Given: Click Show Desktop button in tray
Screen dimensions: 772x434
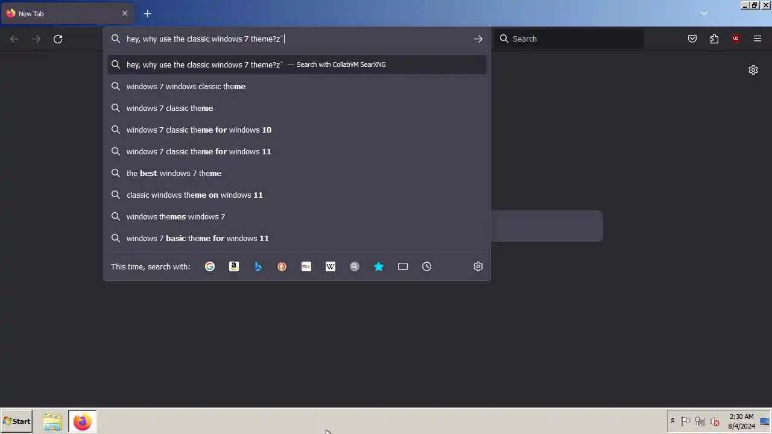Looking at the screenshot, I should 765,421.
